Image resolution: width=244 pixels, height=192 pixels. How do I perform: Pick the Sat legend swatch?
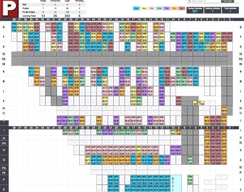coord(181,8)
